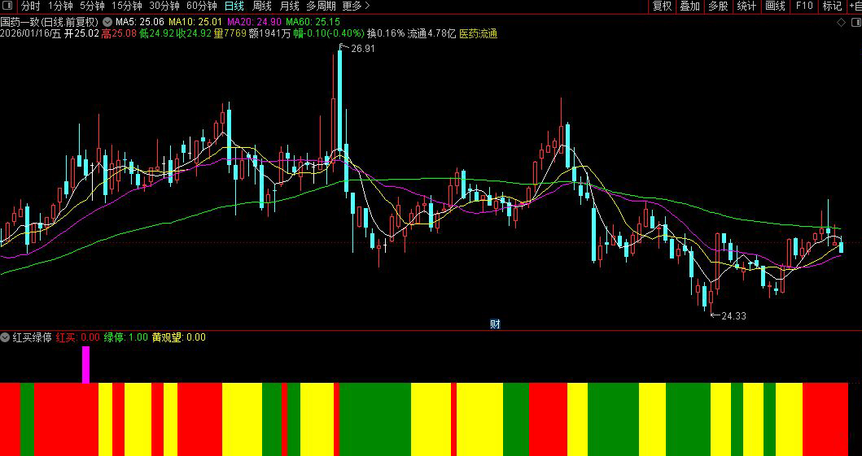Select the 月线 monthly chart tab
The width and height of the screenshot is (862, 456).
tap(289, 7)
